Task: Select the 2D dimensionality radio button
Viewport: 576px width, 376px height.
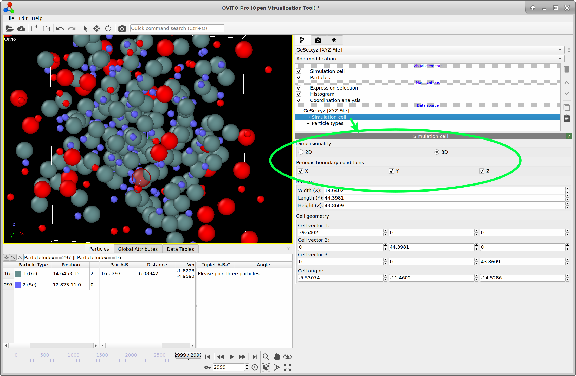Action: click(x=301, y=152)
